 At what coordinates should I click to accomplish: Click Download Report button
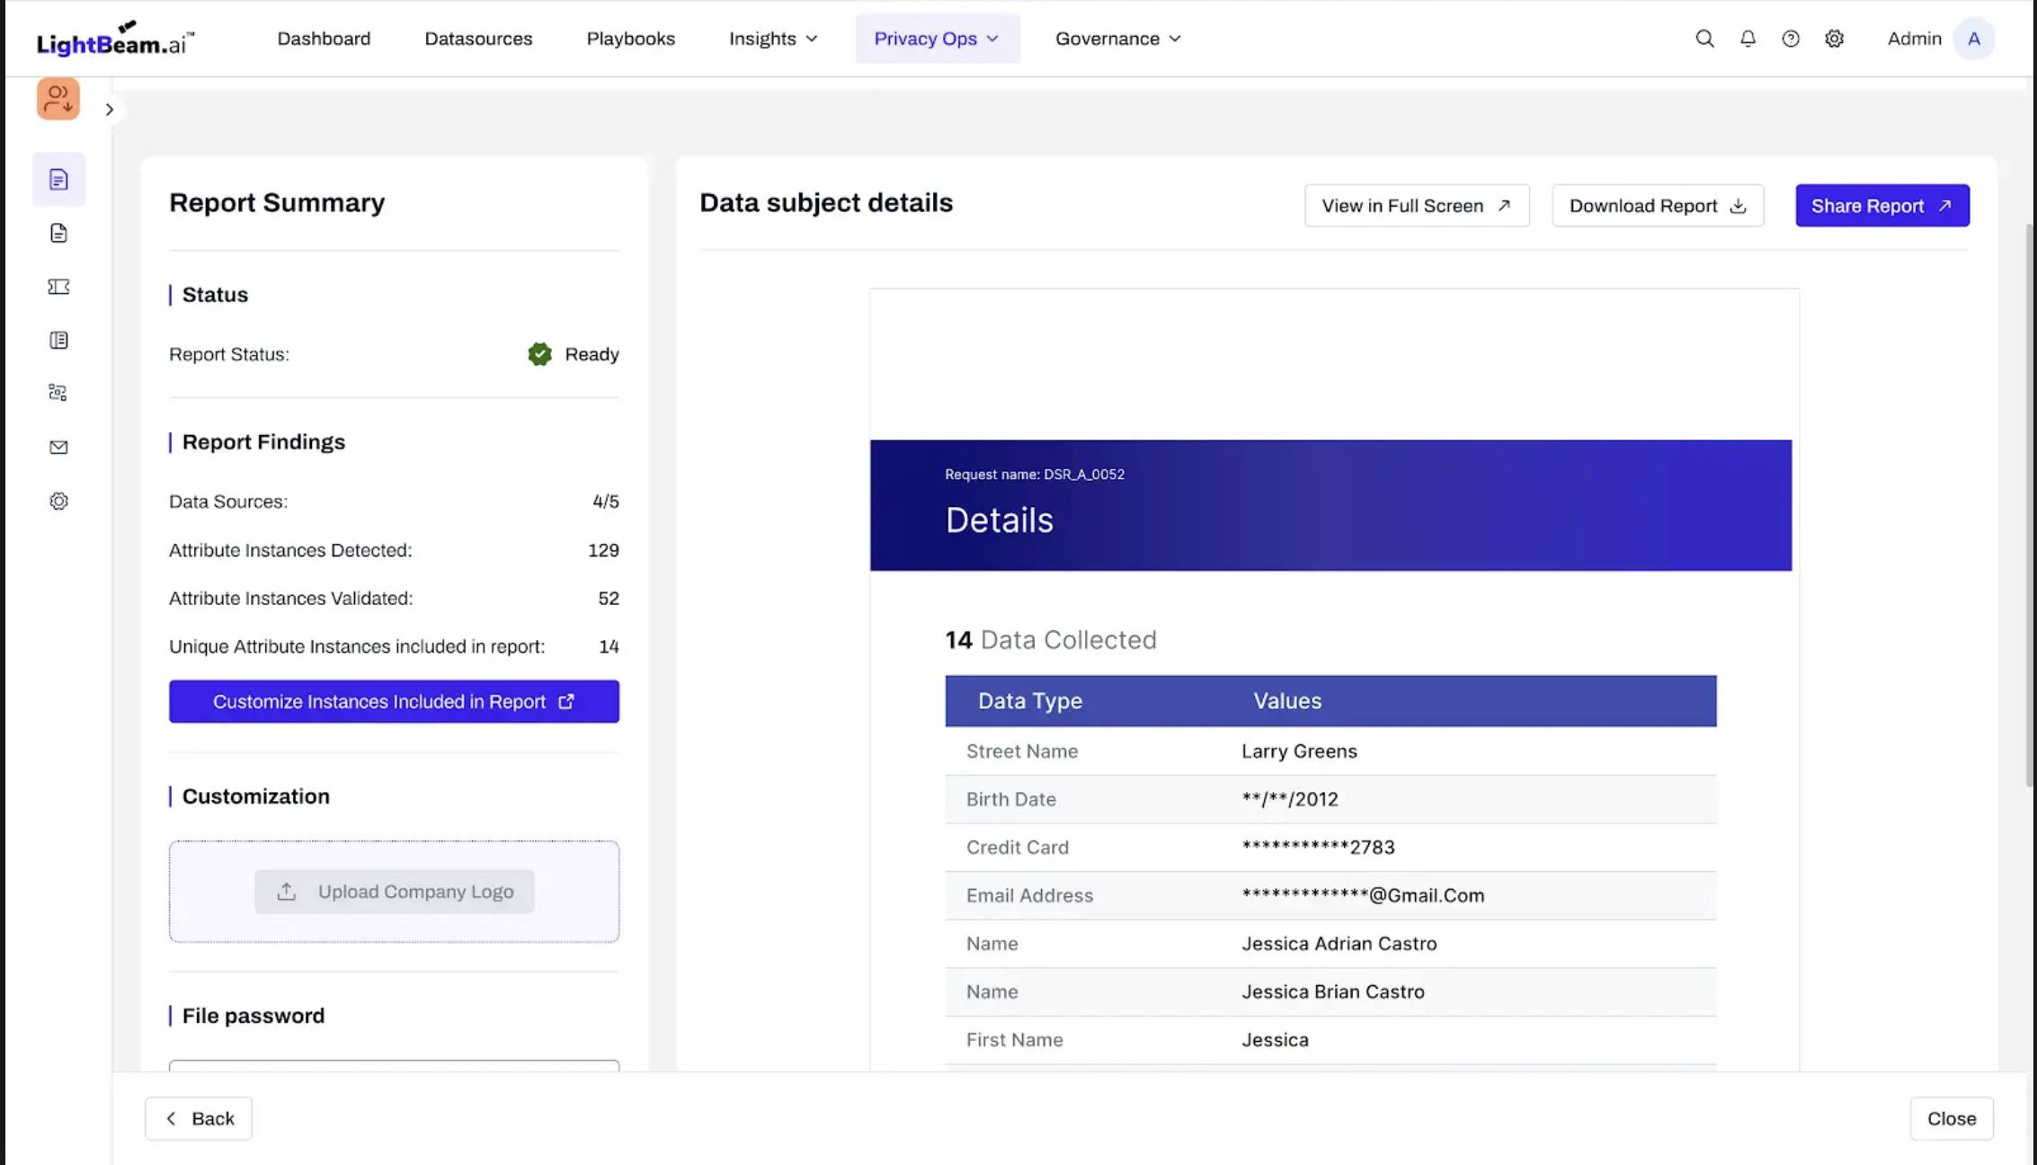[1657, 206]
